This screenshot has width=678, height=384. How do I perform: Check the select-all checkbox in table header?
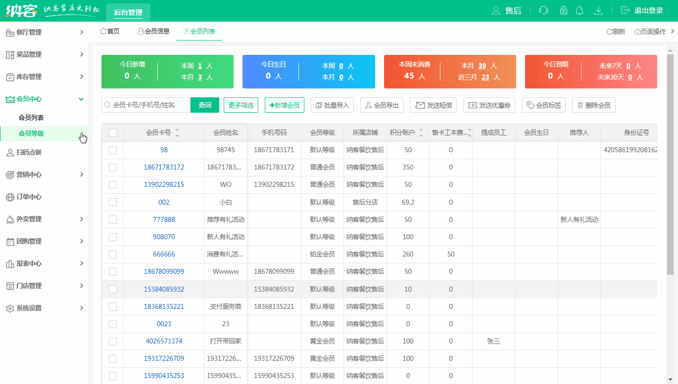pos(112,132)
